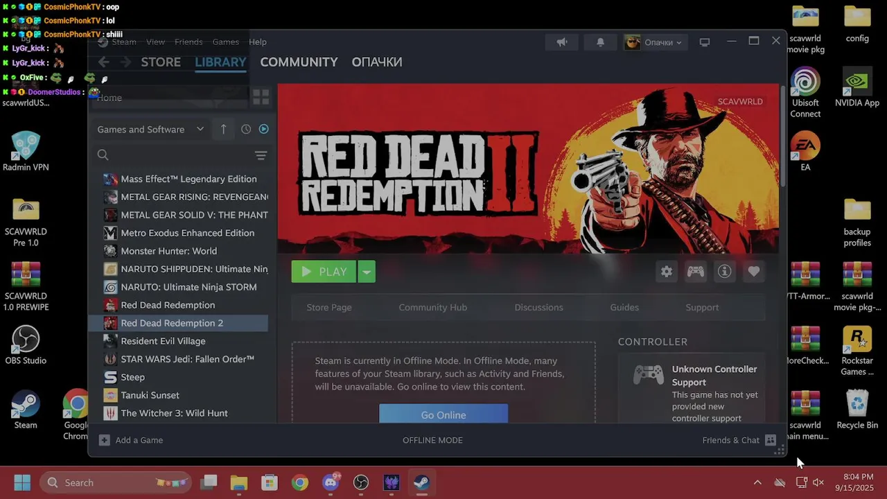Open SCAVWRLD 1.0 PREWIPE archive on desktop
The width and height of the screenshot is (887, 499).
(26, 287)
